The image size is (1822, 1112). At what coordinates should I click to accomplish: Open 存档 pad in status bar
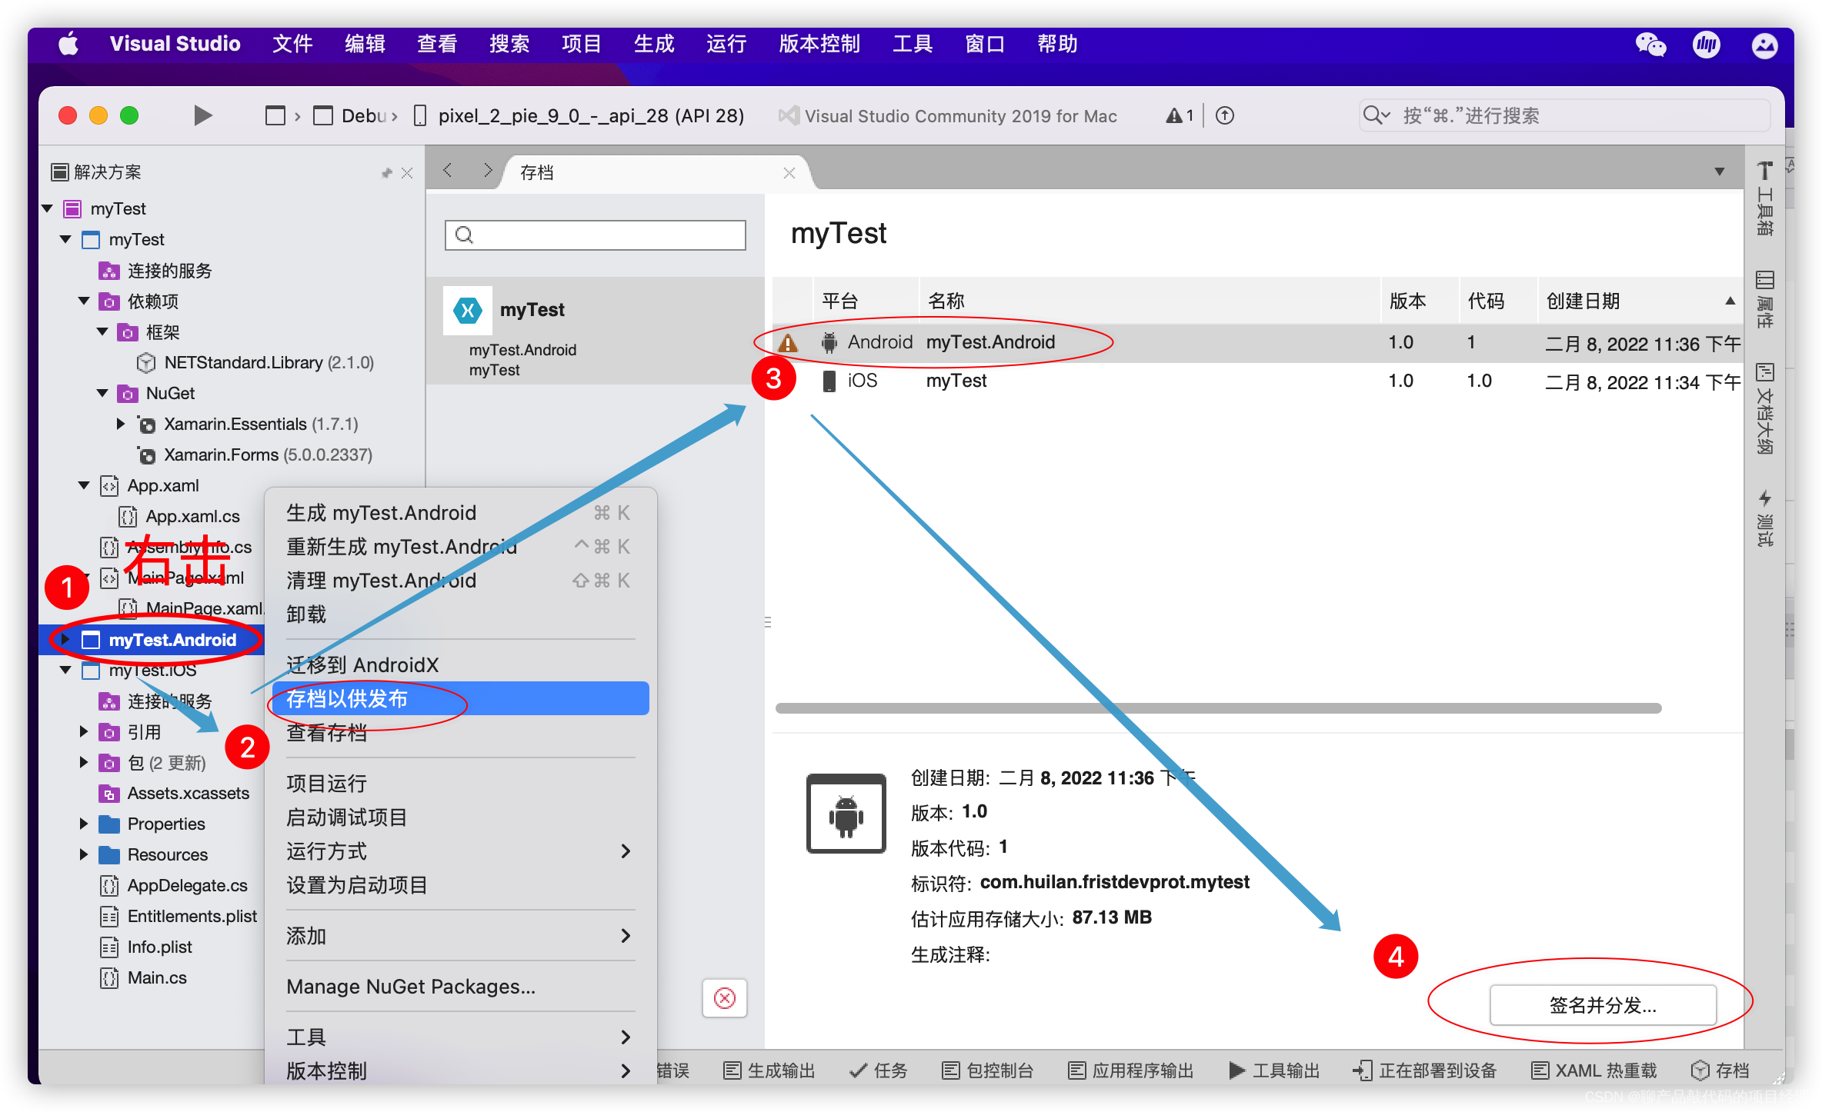(x=1720, y=1070)
